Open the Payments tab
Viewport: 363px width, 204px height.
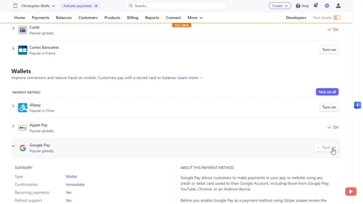pos(40,18)
